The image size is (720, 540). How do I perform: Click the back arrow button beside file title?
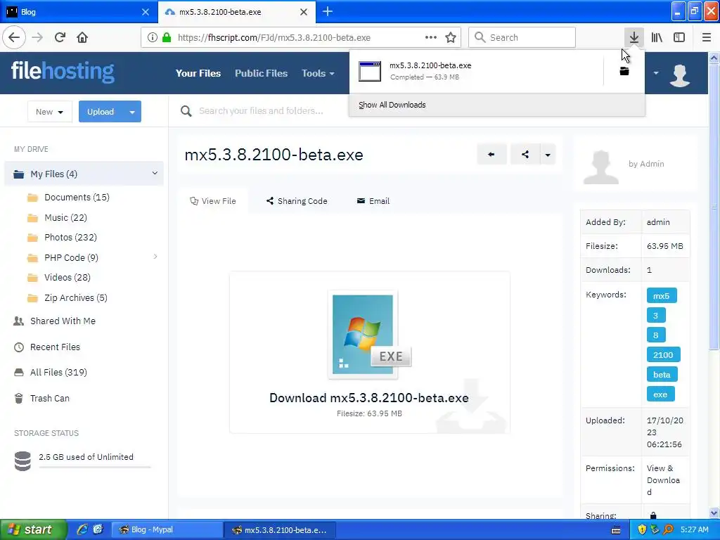pyautogui.click(x=491, y=154)
